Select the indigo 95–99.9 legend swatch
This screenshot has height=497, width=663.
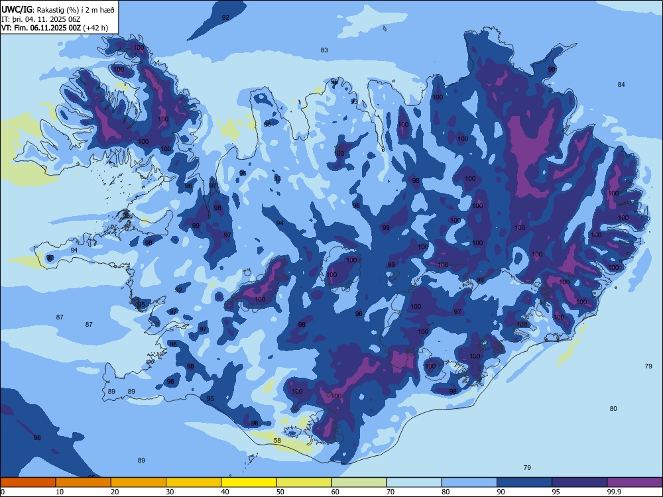579,482
